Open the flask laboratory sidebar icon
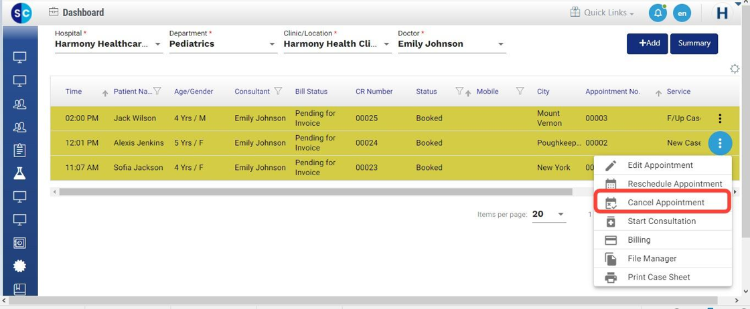Image resolution: width=750 pixels, height=309 pixels. click(19, 173)
